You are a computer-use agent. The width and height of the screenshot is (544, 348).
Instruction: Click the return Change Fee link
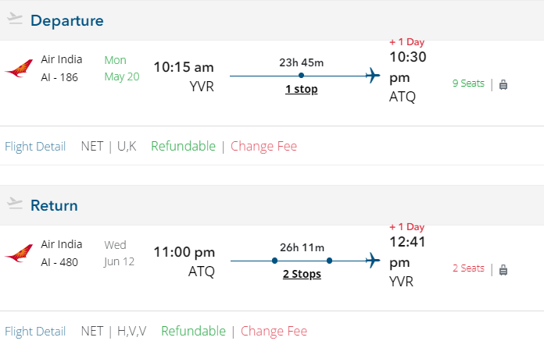click(274, 331)
